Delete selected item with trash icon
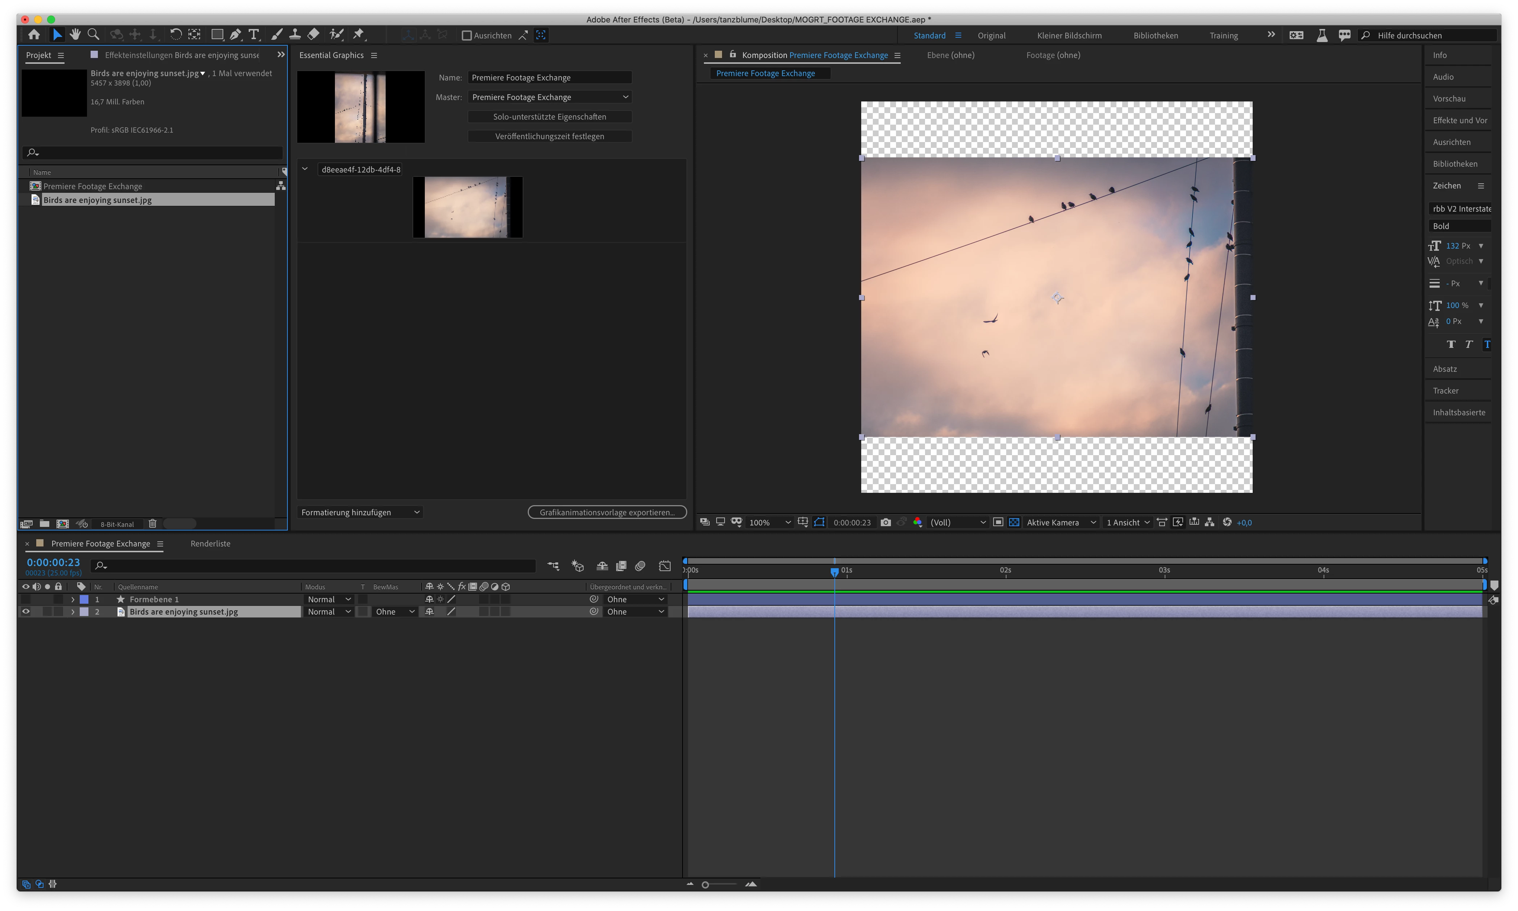Image resolution: width=1518 pixels, height=911 pixels. pos(152,524)
